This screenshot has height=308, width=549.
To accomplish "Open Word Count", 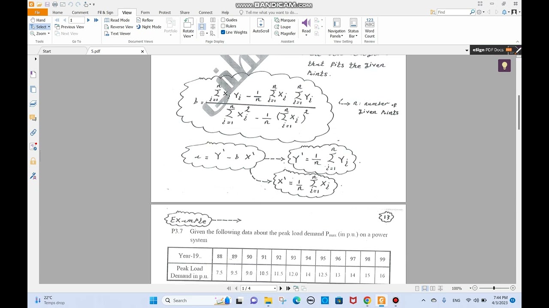I will point(369,28).
